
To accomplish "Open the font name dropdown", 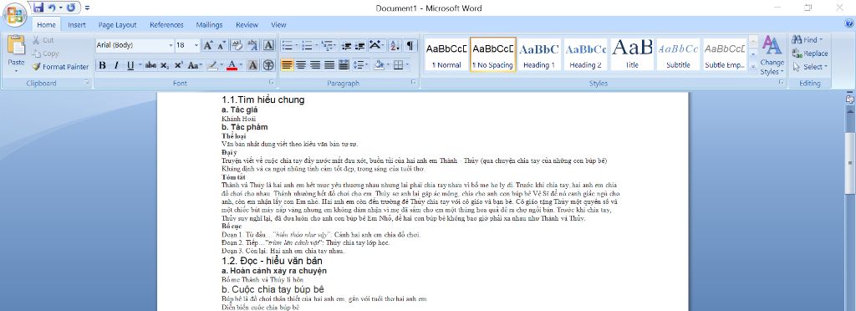I will click(171, 45).
